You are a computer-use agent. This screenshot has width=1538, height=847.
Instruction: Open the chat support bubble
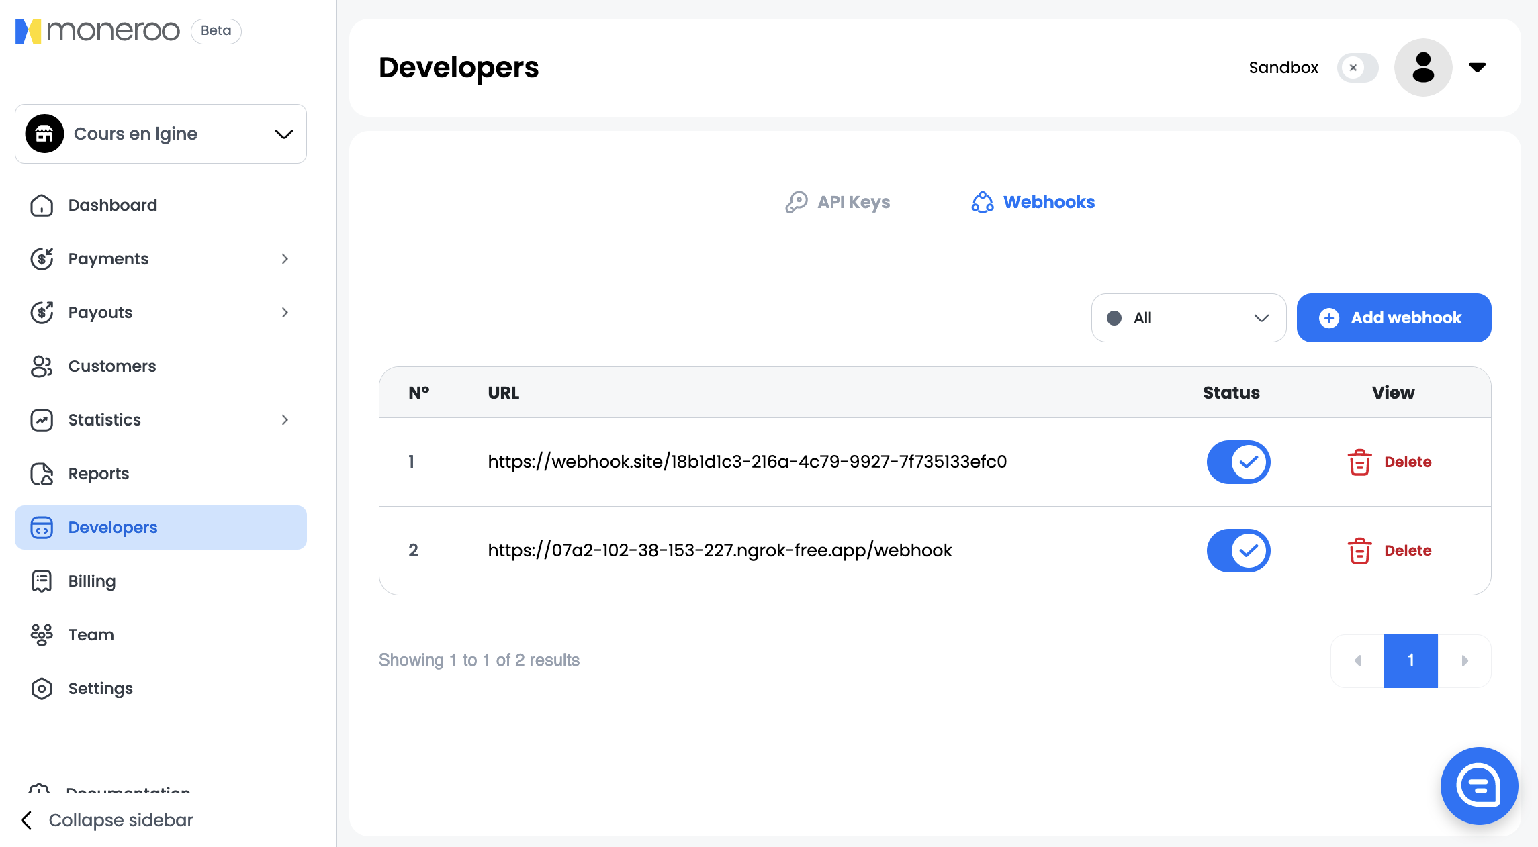pyautogui.click(x=1478, y=785)
